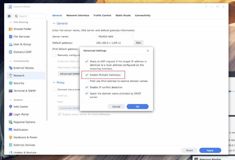Image resolution: width=235 pixels, height=160 pixels.
Task: Switch to Traffic Control tab
Action: click(102, 16)
